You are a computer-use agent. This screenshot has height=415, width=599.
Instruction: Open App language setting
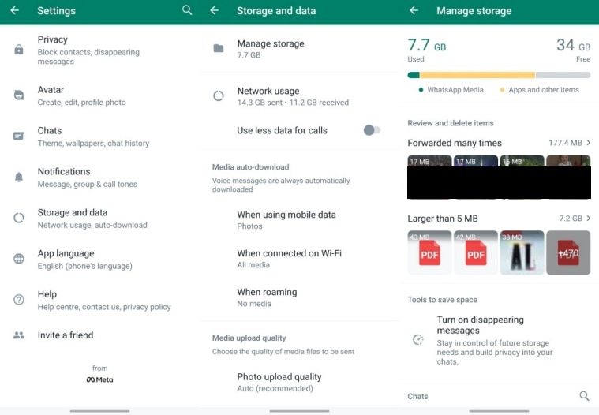coord(99,259)
